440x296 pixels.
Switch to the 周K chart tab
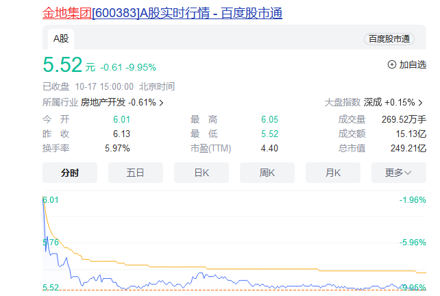pos(267,173)
